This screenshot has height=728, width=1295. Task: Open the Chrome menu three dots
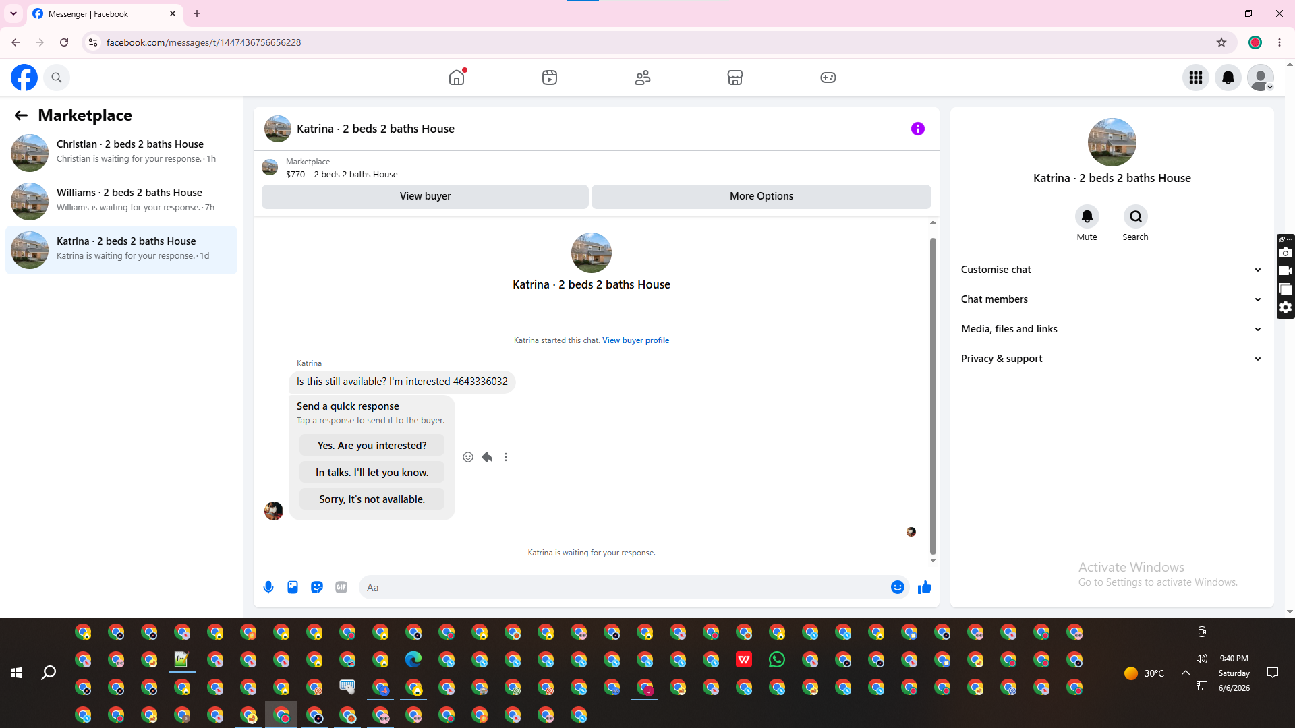1279,42
